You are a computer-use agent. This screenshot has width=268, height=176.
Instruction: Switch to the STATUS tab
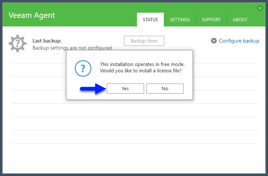pos(150,20)
